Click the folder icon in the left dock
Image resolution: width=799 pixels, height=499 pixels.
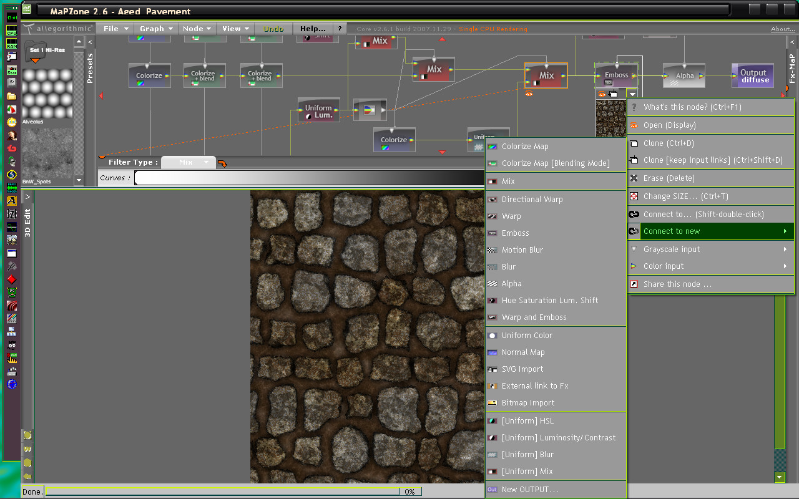pyautogui.click(x=11, y=96)
